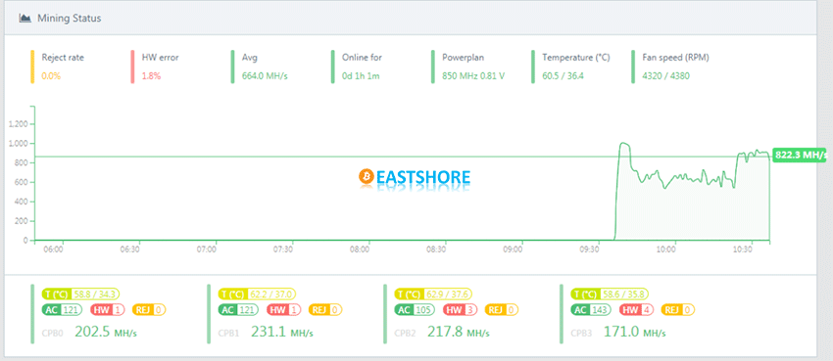833x361 pixels.
Task: Click the CPB2 board label
Action: point(405,334)
